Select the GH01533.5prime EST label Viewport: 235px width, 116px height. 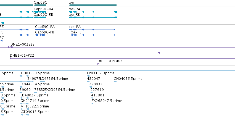point(35,73)
